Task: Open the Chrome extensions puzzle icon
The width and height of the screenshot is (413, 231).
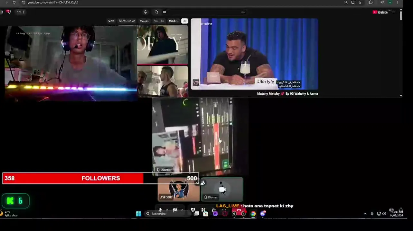Action: (371, 2)
